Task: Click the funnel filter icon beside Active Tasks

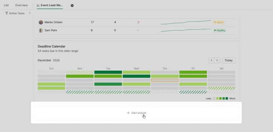Action: [x=6, y=13]
